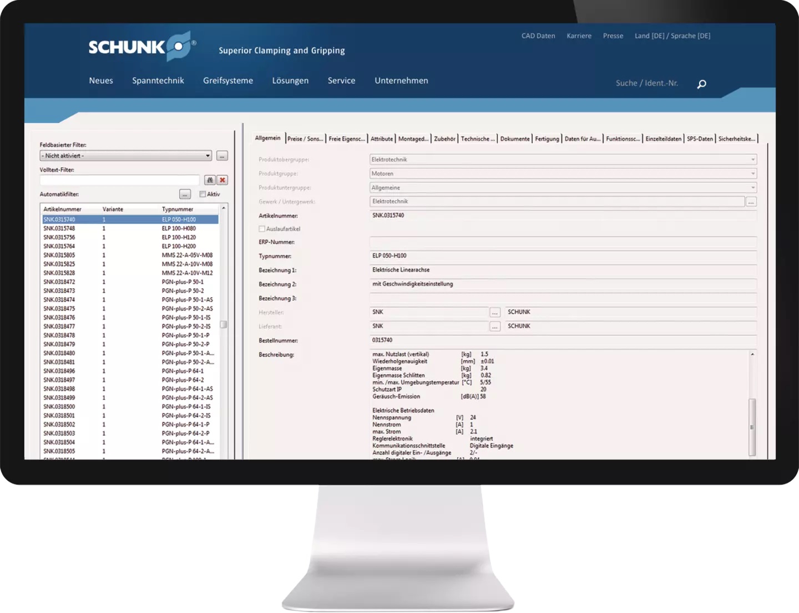Click the Karriere link
This screenshot has height=613, width=799.
click(579, 35)
